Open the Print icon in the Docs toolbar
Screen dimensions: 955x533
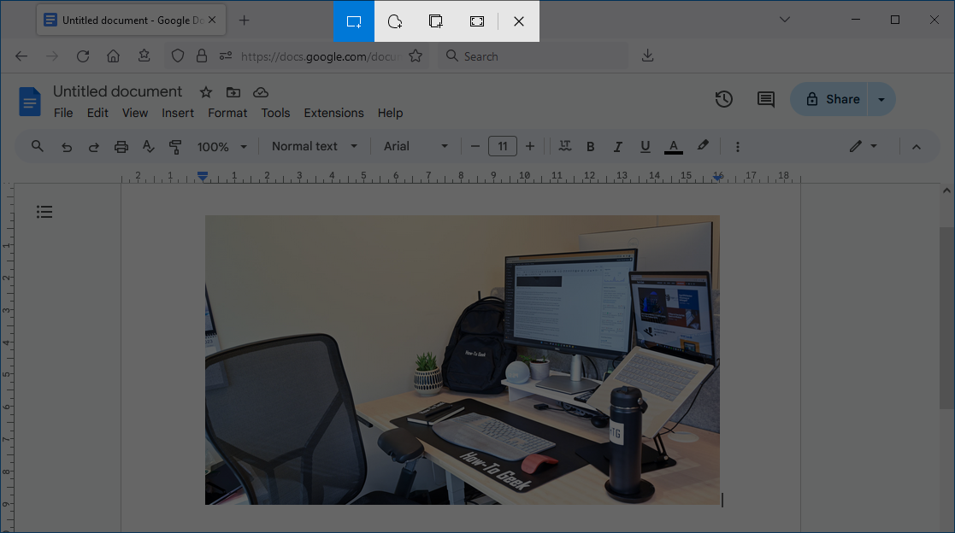coord(121,146)
